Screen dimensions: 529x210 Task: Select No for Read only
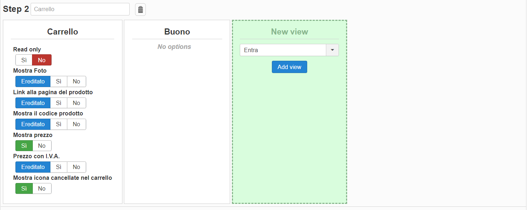coord(42,60)
